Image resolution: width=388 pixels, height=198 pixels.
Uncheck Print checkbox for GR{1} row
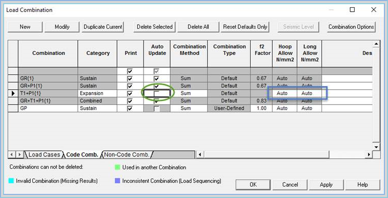130,78
